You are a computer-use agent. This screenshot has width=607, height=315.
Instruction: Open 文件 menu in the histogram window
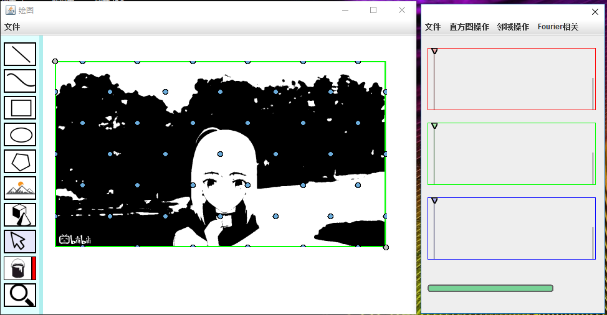(x=433, y=27)
